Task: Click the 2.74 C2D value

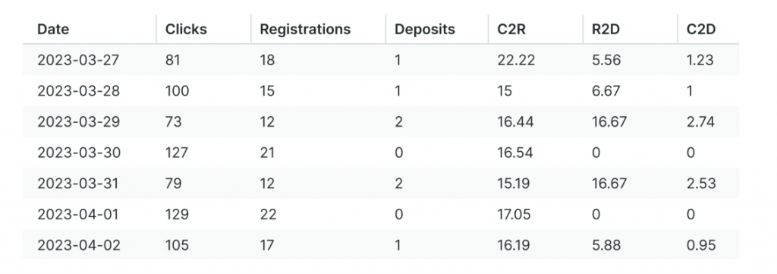Action: 700,122
